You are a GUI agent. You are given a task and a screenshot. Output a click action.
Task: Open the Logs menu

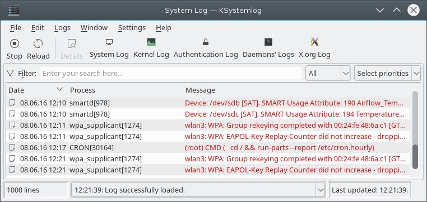(62, 28)
